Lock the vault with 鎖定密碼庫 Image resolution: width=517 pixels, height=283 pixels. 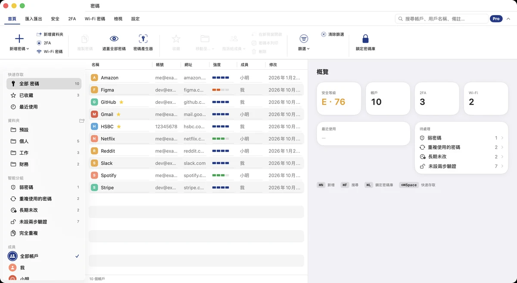point(365,43)
